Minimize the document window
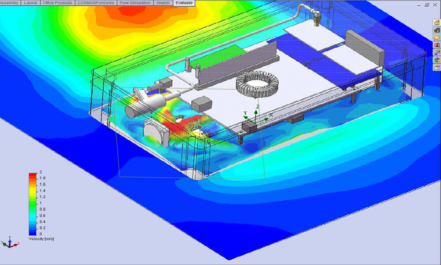The width and height of the screenshot is (441, 265). [x=419, y=5]
